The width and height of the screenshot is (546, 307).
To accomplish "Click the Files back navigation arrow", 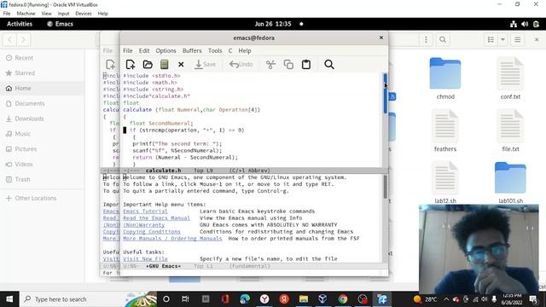I will tap(9, 40).
